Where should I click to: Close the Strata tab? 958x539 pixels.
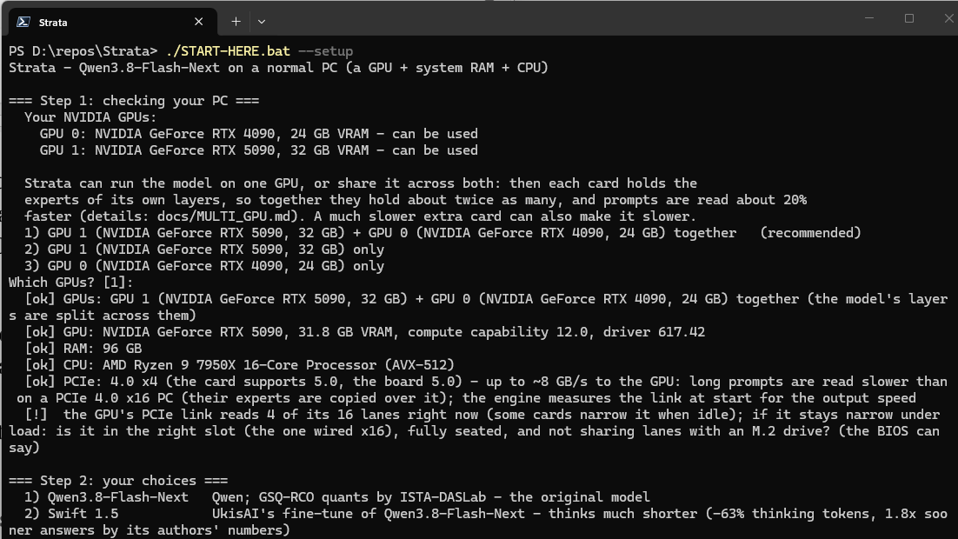pyautogui.click(x=198, y=22)
